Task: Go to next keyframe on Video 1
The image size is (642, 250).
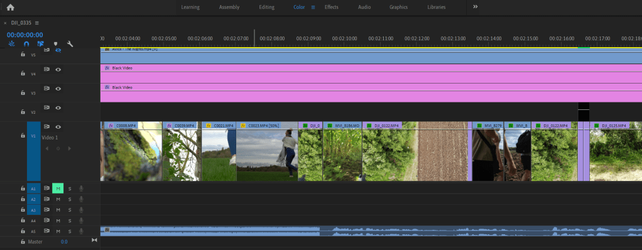Action: pyautogui.click(x=69, y=148)
